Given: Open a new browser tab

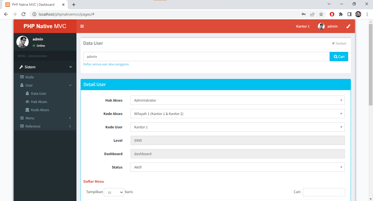Looking at the screenshot, I should click(74, 5).
